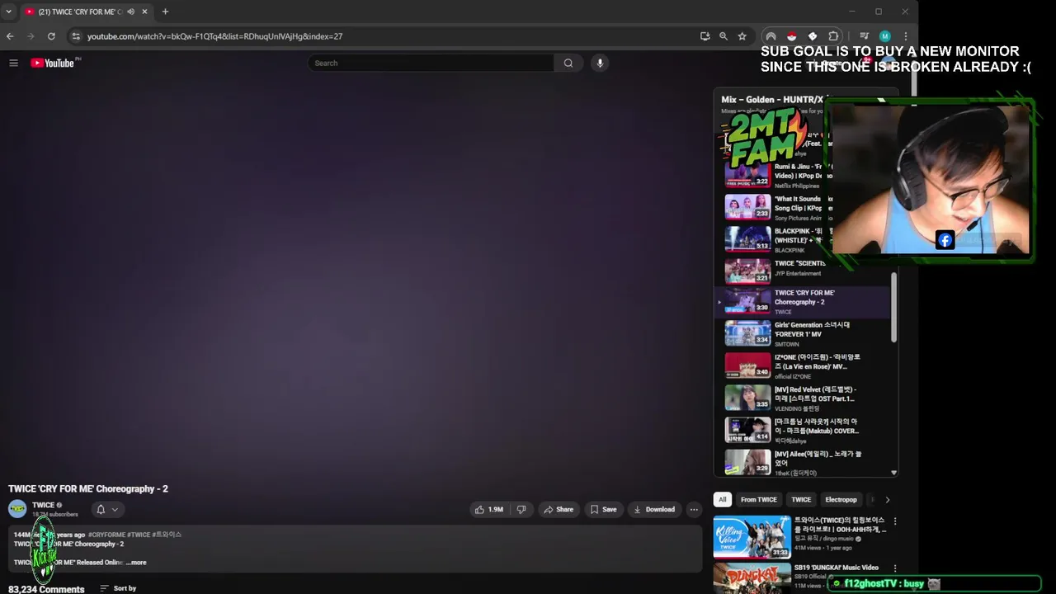Image resolution: width=1056 pixels, height=594 pixels.
Task: Click the playlist panel scrollbar thumb
Action: coord(893,308)
